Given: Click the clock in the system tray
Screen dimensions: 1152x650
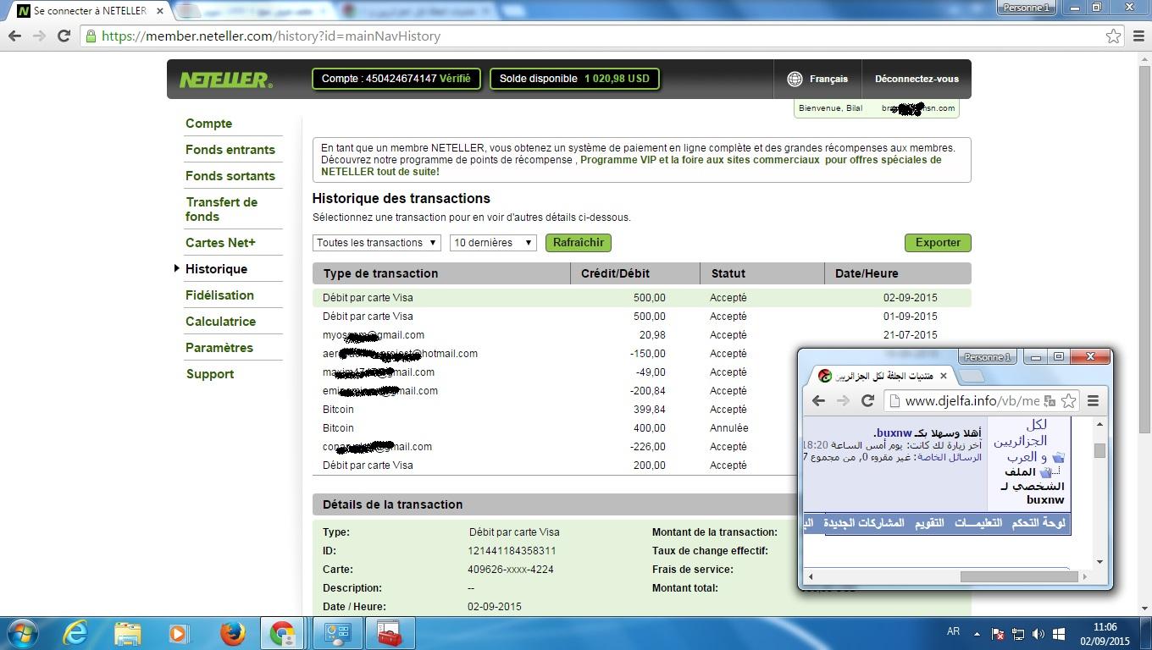Looking at the screenshot, I should point(1105,634).
